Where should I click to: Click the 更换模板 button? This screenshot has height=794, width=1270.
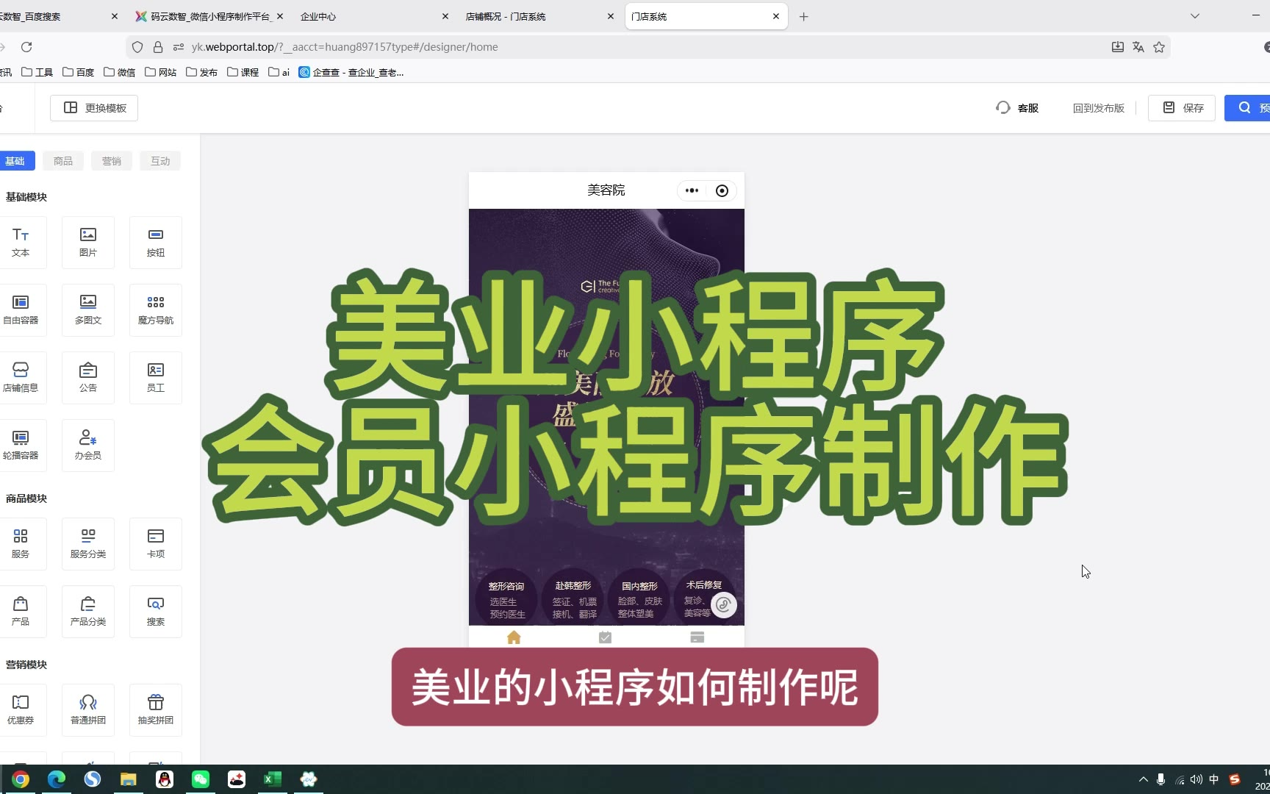[x=94, y=108]
